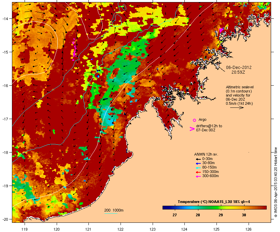
Task: Click the '119' longitude axis label
Action: (25, 229)
